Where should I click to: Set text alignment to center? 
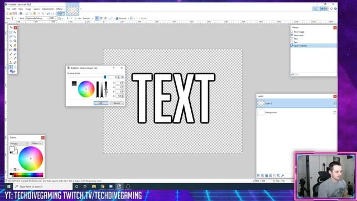click(102, 18)
